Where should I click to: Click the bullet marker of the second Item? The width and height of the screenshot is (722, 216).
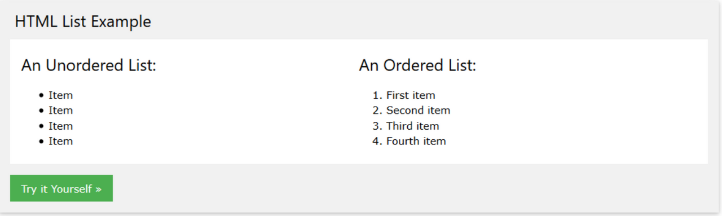coord(41,111)
